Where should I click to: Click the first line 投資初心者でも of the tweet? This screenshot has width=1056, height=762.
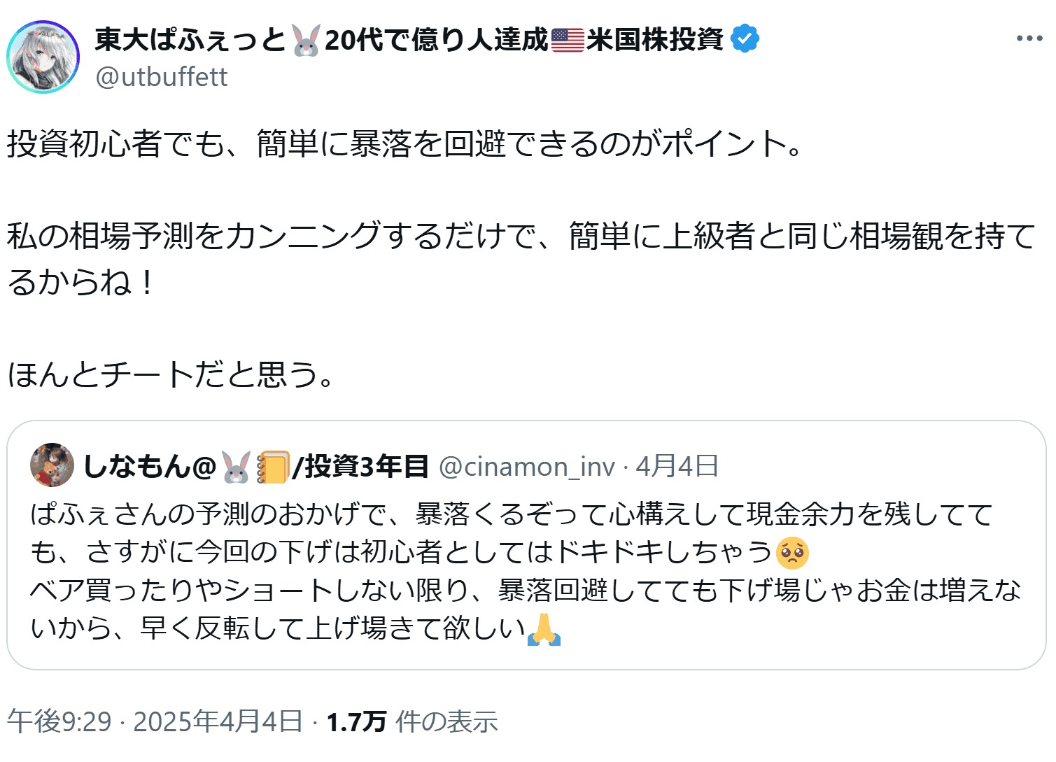point(406,144)
